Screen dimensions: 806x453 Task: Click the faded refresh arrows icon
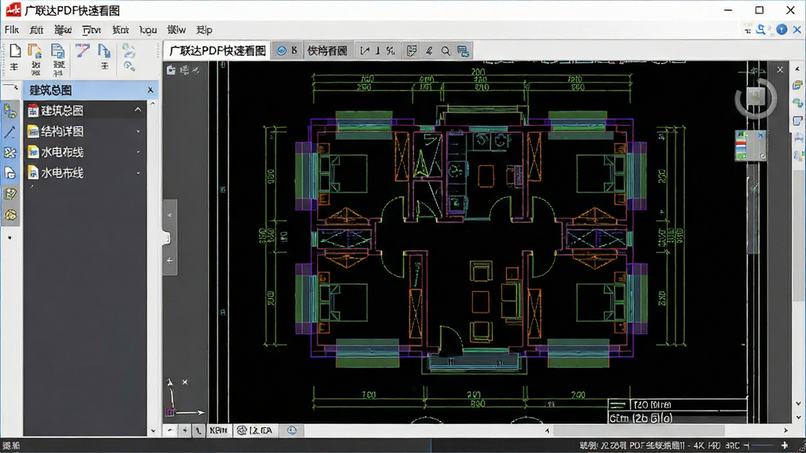point(128,50)
